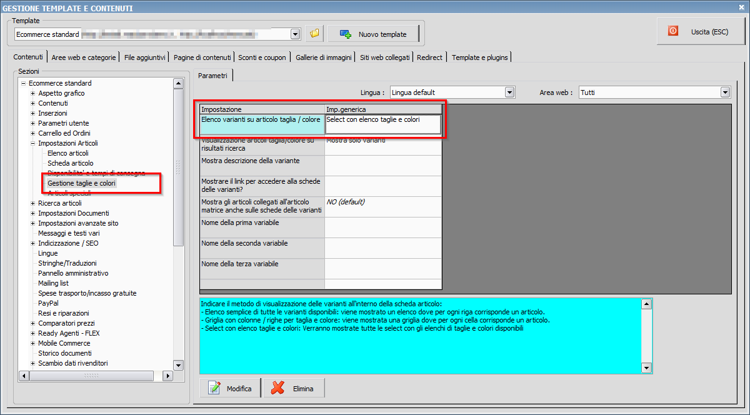Screen dimensions: 750x415
Task: Select Storico documenti tree item
Action: point(65,353)
